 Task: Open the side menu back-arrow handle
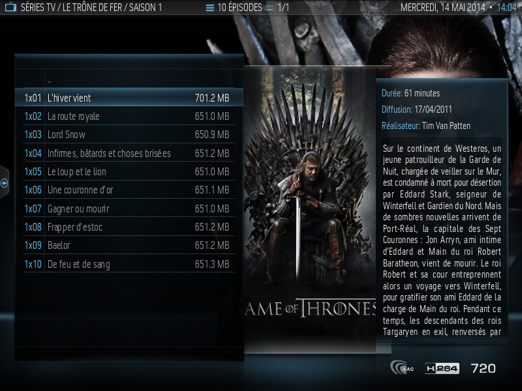[5, 182]
